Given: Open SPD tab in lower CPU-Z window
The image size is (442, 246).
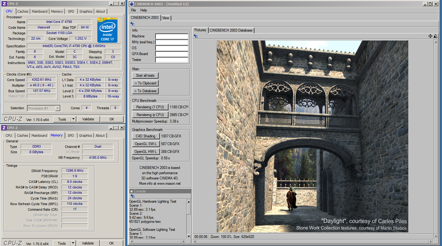Looking at the screenshot, I should 71,136.
